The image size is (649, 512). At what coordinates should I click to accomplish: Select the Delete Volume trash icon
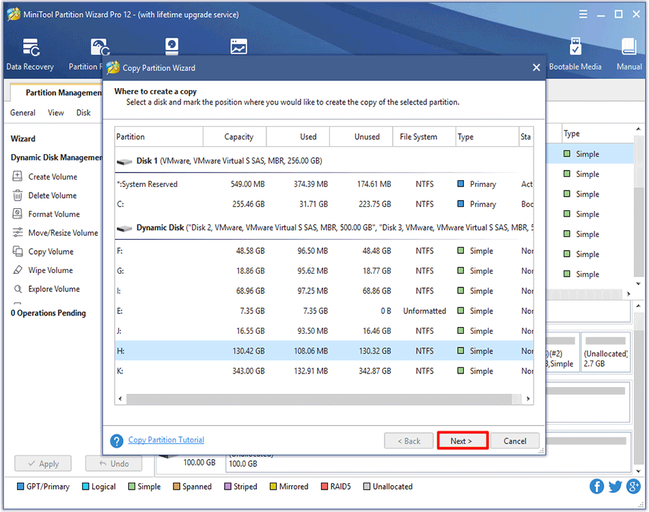pos(18,195)
